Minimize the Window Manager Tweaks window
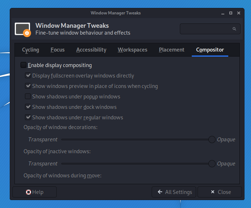 [x=222, y=13]
